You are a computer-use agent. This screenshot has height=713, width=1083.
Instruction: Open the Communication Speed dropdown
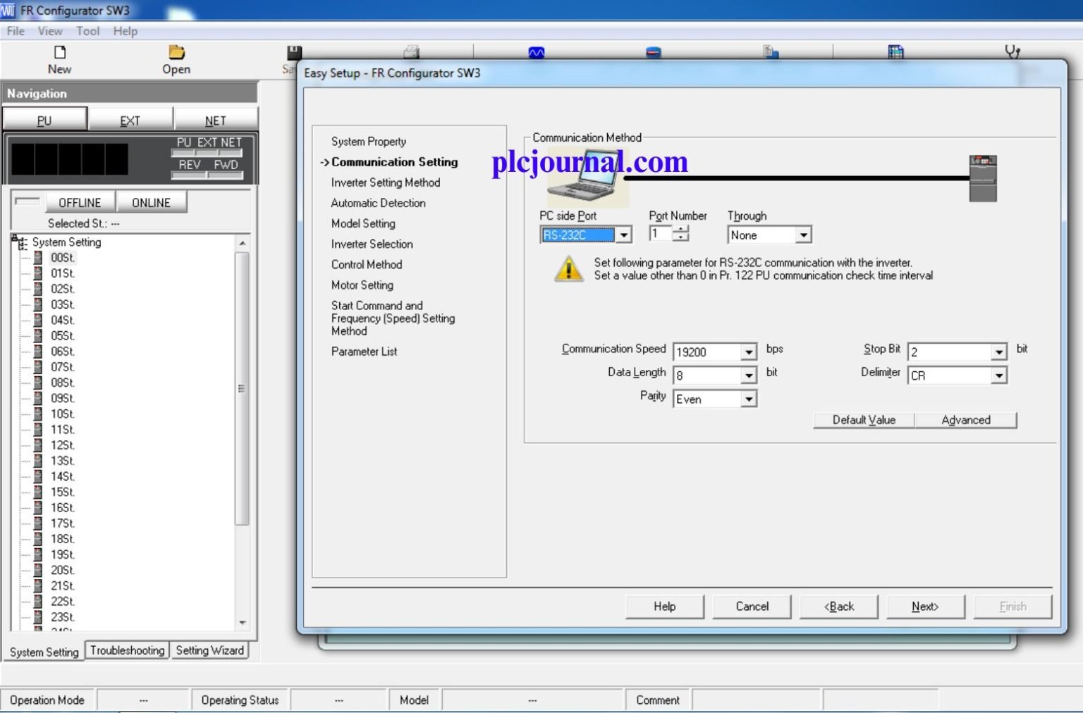pyautogui.click(x=749, y=352)
